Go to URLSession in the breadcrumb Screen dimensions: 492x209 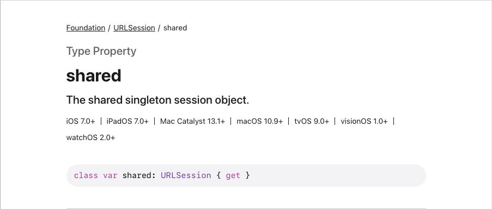click(x=134, y=28)
